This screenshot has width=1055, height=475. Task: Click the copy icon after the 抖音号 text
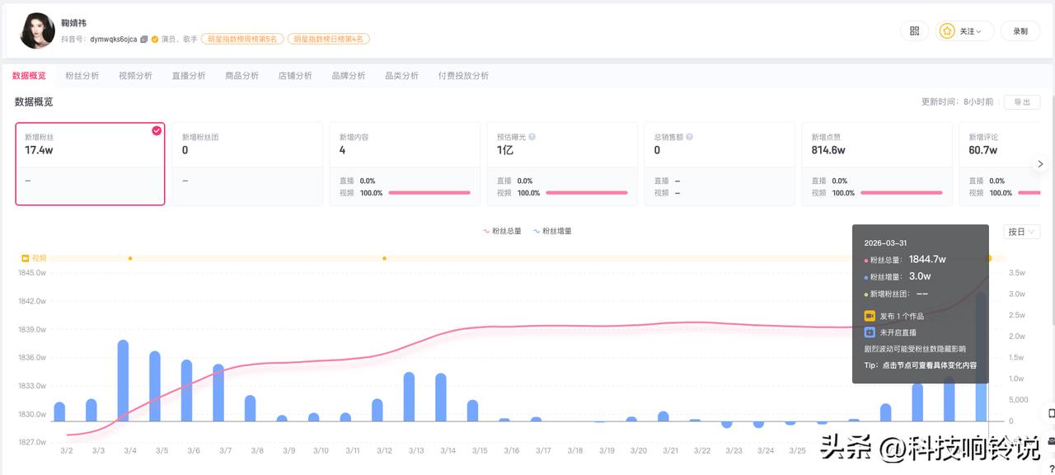[x=144, y=38]
